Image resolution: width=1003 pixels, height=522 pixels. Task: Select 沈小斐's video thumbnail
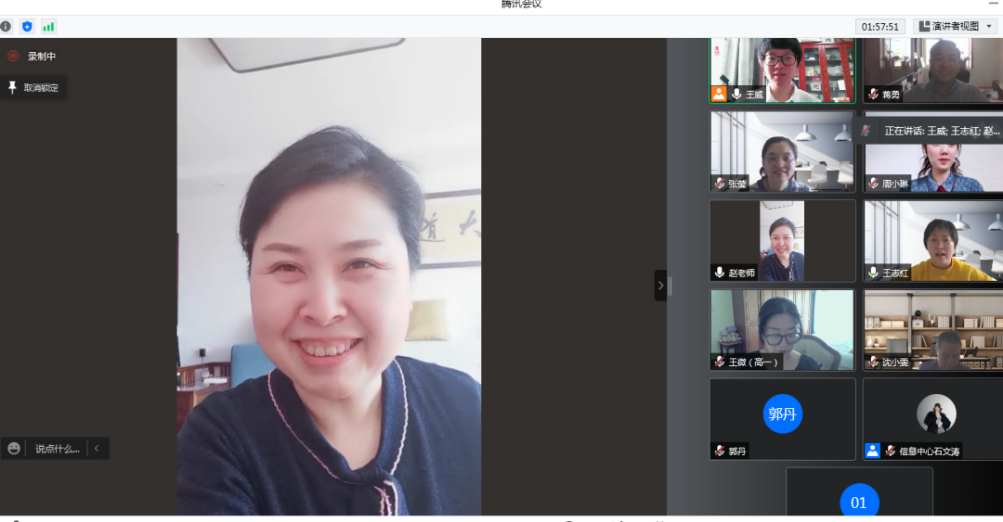[x=933, y=330]
